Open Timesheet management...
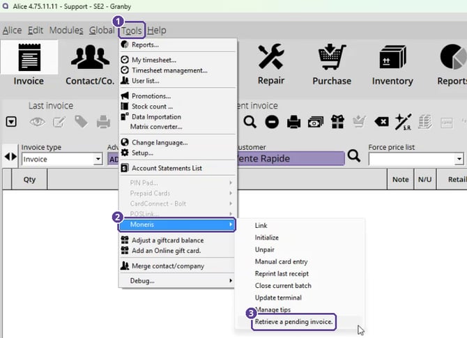The height and width of the screenshot is (338, 467). point(178,70)
